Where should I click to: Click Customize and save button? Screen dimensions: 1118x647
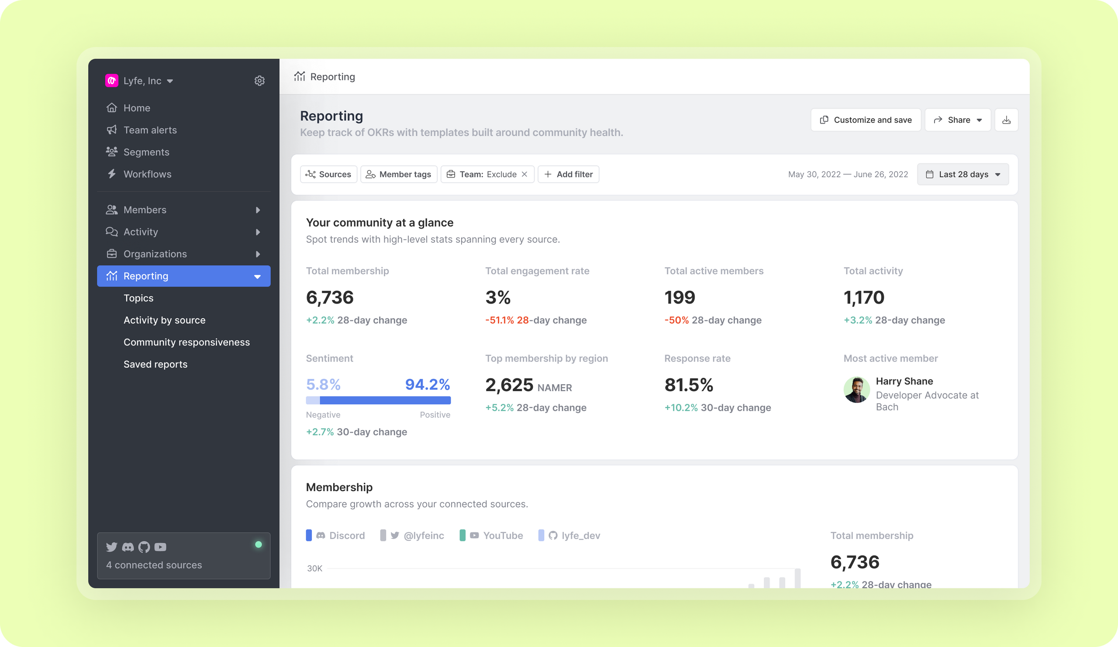click(866, 120)
